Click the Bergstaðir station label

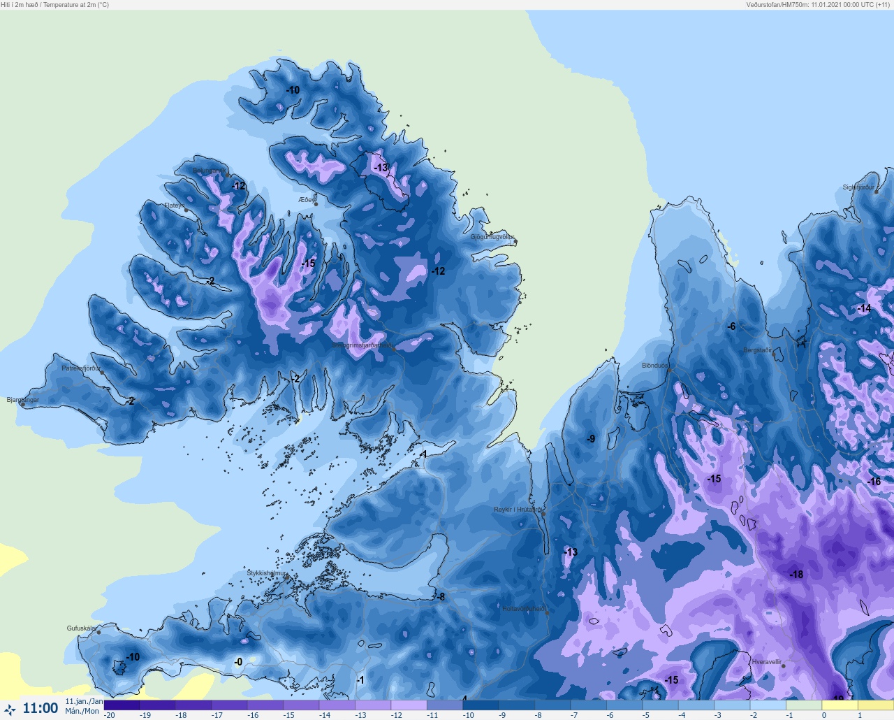click(x=758, y=350)
